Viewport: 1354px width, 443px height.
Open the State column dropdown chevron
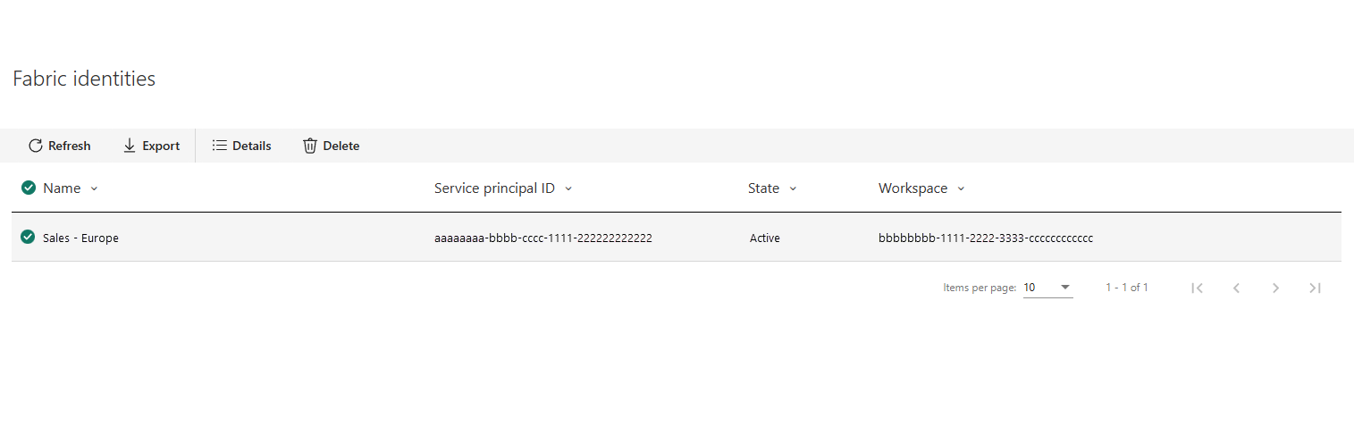[x=793, y=188]
